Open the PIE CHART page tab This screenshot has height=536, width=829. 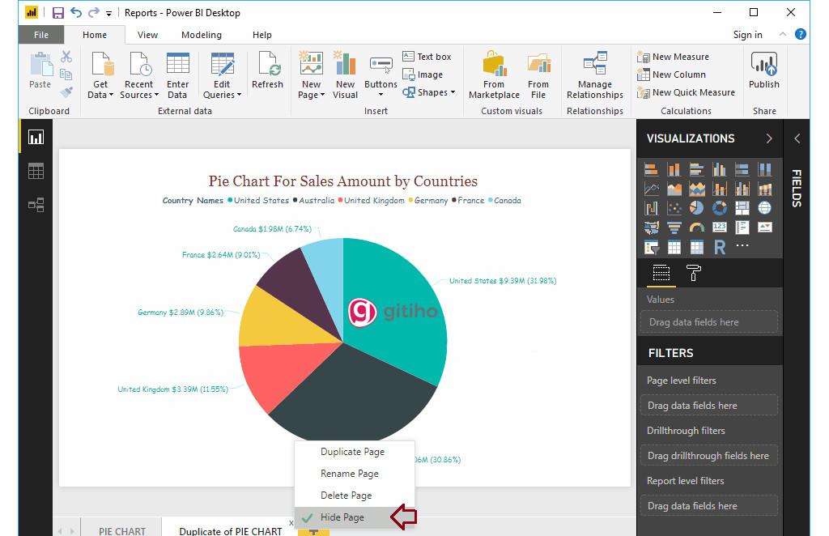pos(122,530)
